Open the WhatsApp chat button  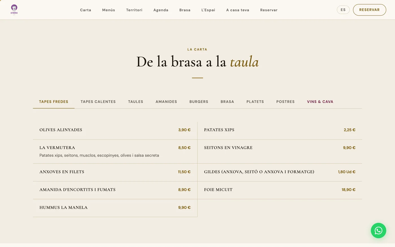click(x=378, y=230)
